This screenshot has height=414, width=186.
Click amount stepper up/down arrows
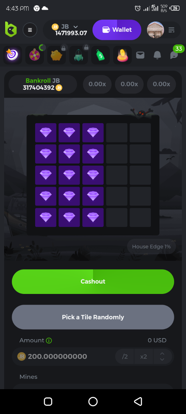tap(162, 356)
